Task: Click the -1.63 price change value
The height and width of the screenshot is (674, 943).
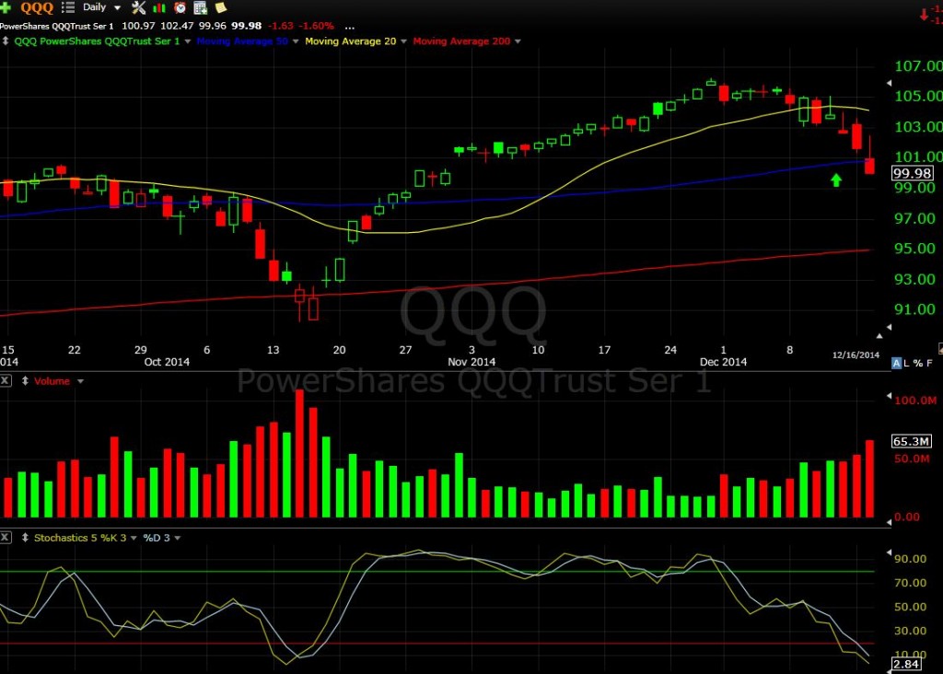Action: [280, 26]
